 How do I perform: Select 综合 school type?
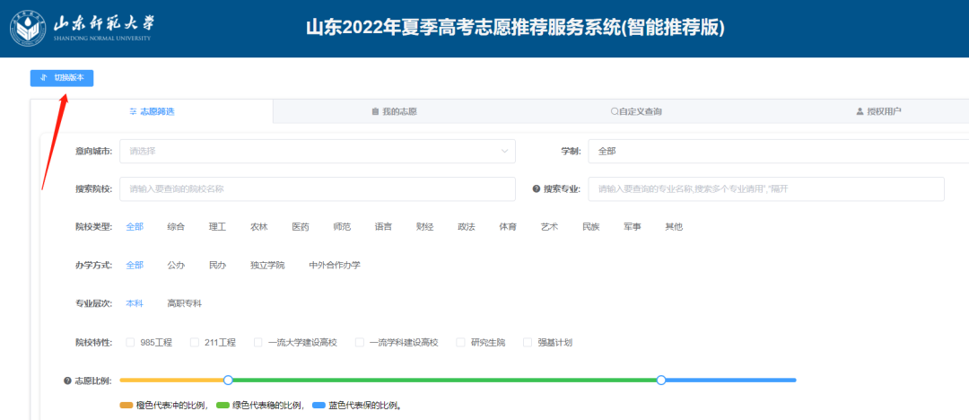[176, 227]
